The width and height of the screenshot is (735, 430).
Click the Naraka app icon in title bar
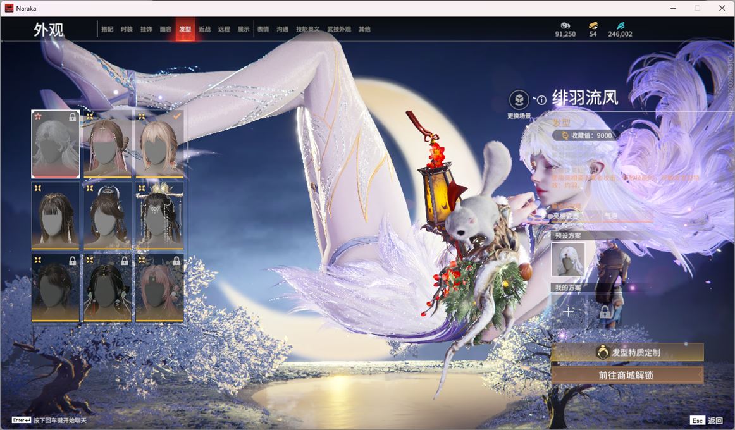coord(8,8)
